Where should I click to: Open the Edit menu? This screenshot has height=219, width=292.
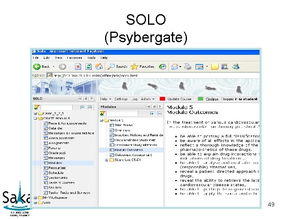47,58
